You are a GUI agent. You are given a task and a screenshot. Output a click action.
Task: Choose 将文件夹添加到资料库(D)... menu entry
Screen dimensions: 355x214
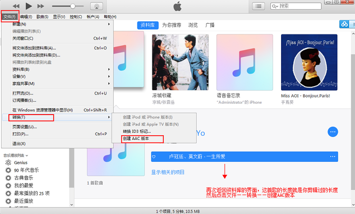57,55
